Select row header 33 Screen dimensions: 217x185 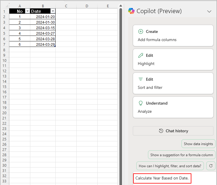pos(4,181)
